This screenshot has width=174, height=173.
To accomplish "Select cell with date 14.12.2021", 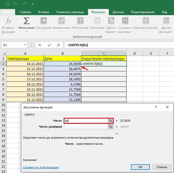I will pos(25,64).
